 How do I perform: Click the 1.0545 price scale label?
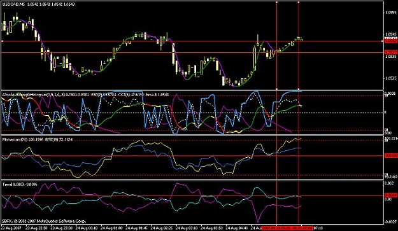391,34
